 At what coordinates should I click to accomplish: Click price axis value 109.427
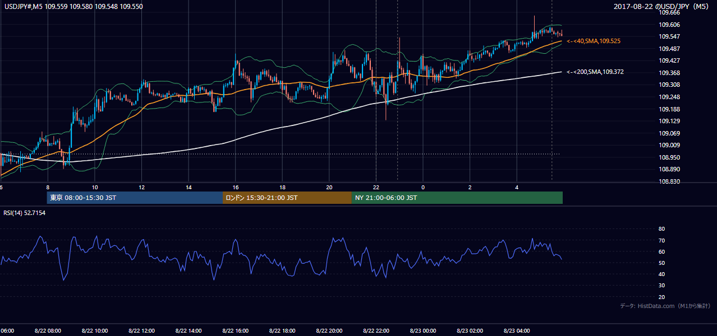click(x=669, y=61)
